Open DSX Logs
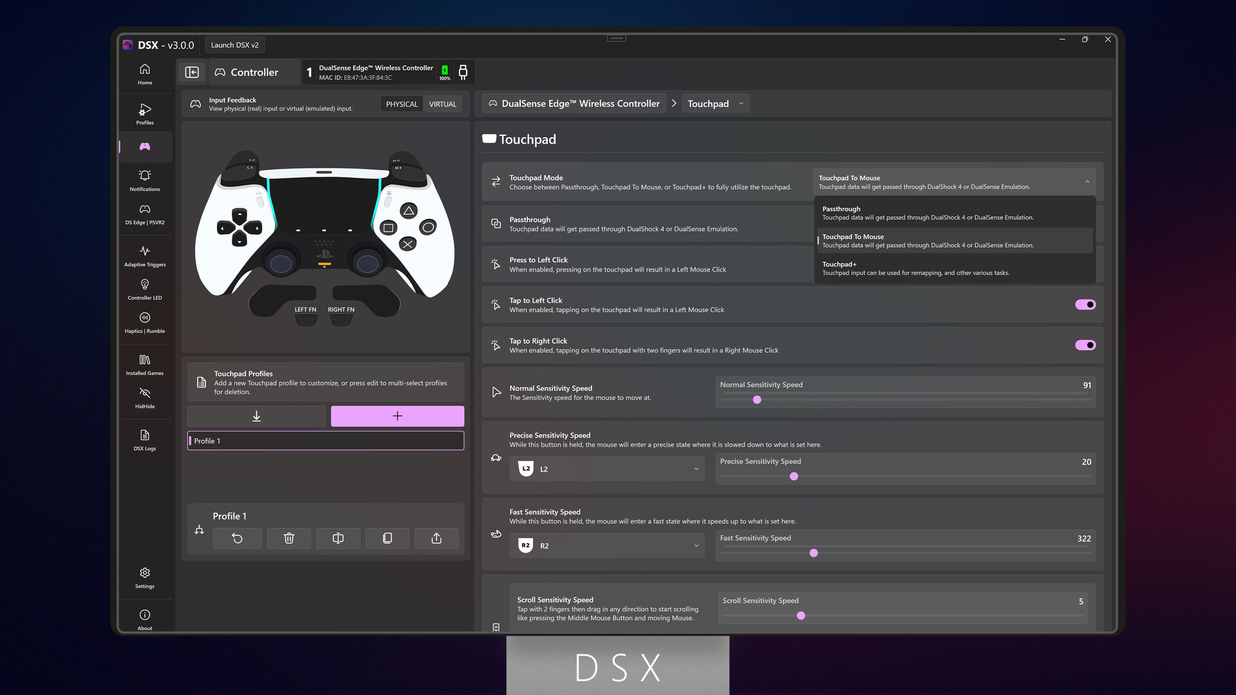The height and width of the screenshot is (695, 1236). pos(144,440)
